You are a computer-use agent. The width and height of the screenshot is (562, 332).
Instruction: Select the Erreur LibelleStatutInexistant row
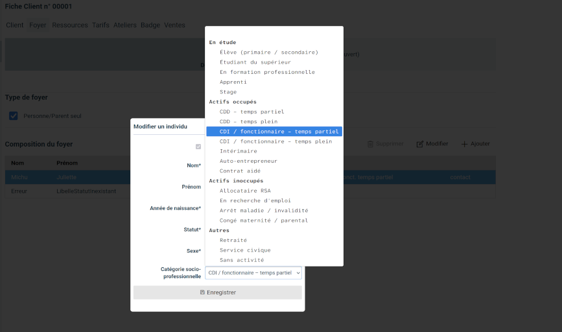click(x=65, y=192)
